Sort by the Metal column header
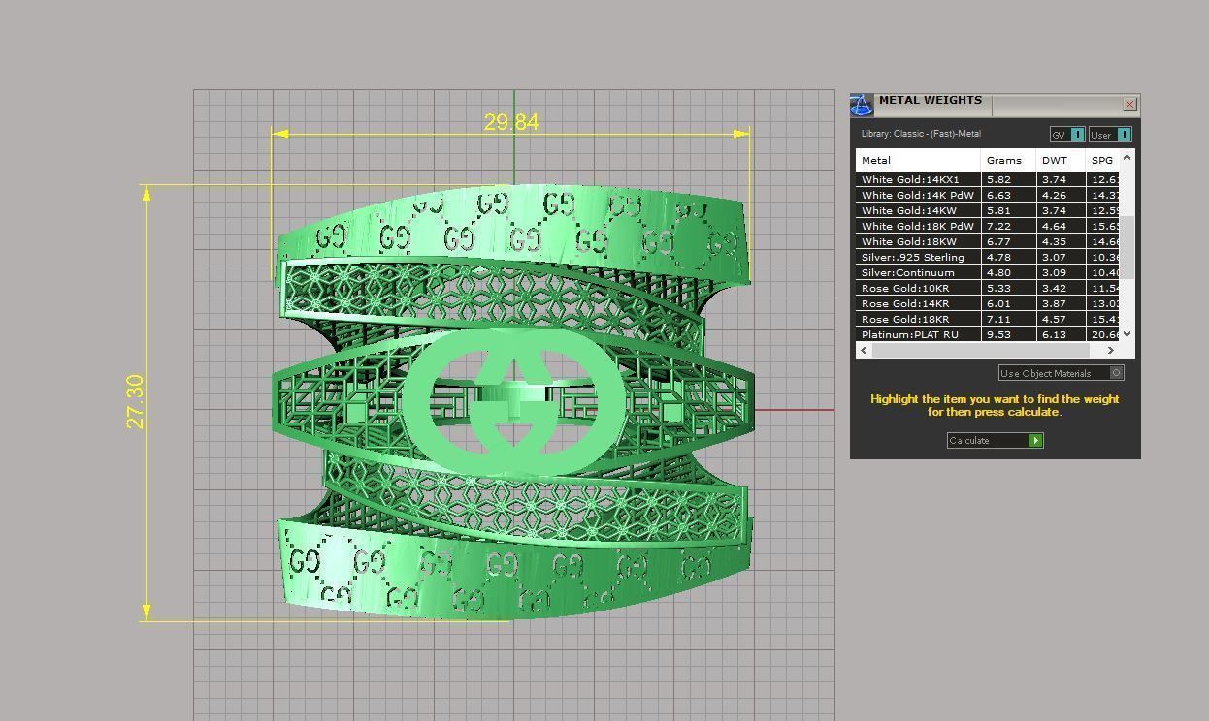The height and width of the screenshot is (721, 1209). (918, 160)
